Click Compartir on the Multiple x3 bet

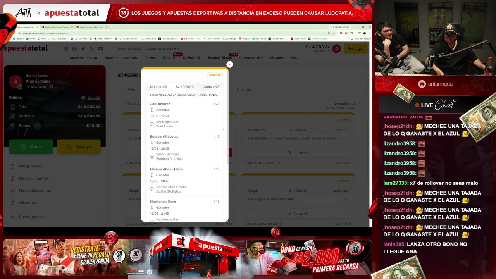(298, 153)
